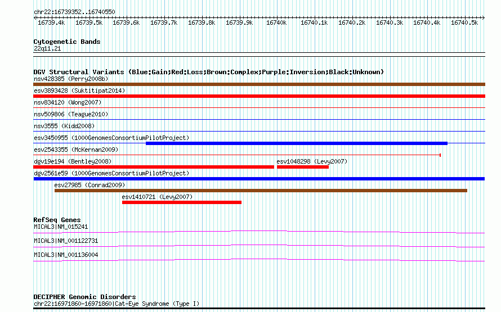
Task: Open variant nsv3555 (Kidd2008) label
Action: point(64,126)
